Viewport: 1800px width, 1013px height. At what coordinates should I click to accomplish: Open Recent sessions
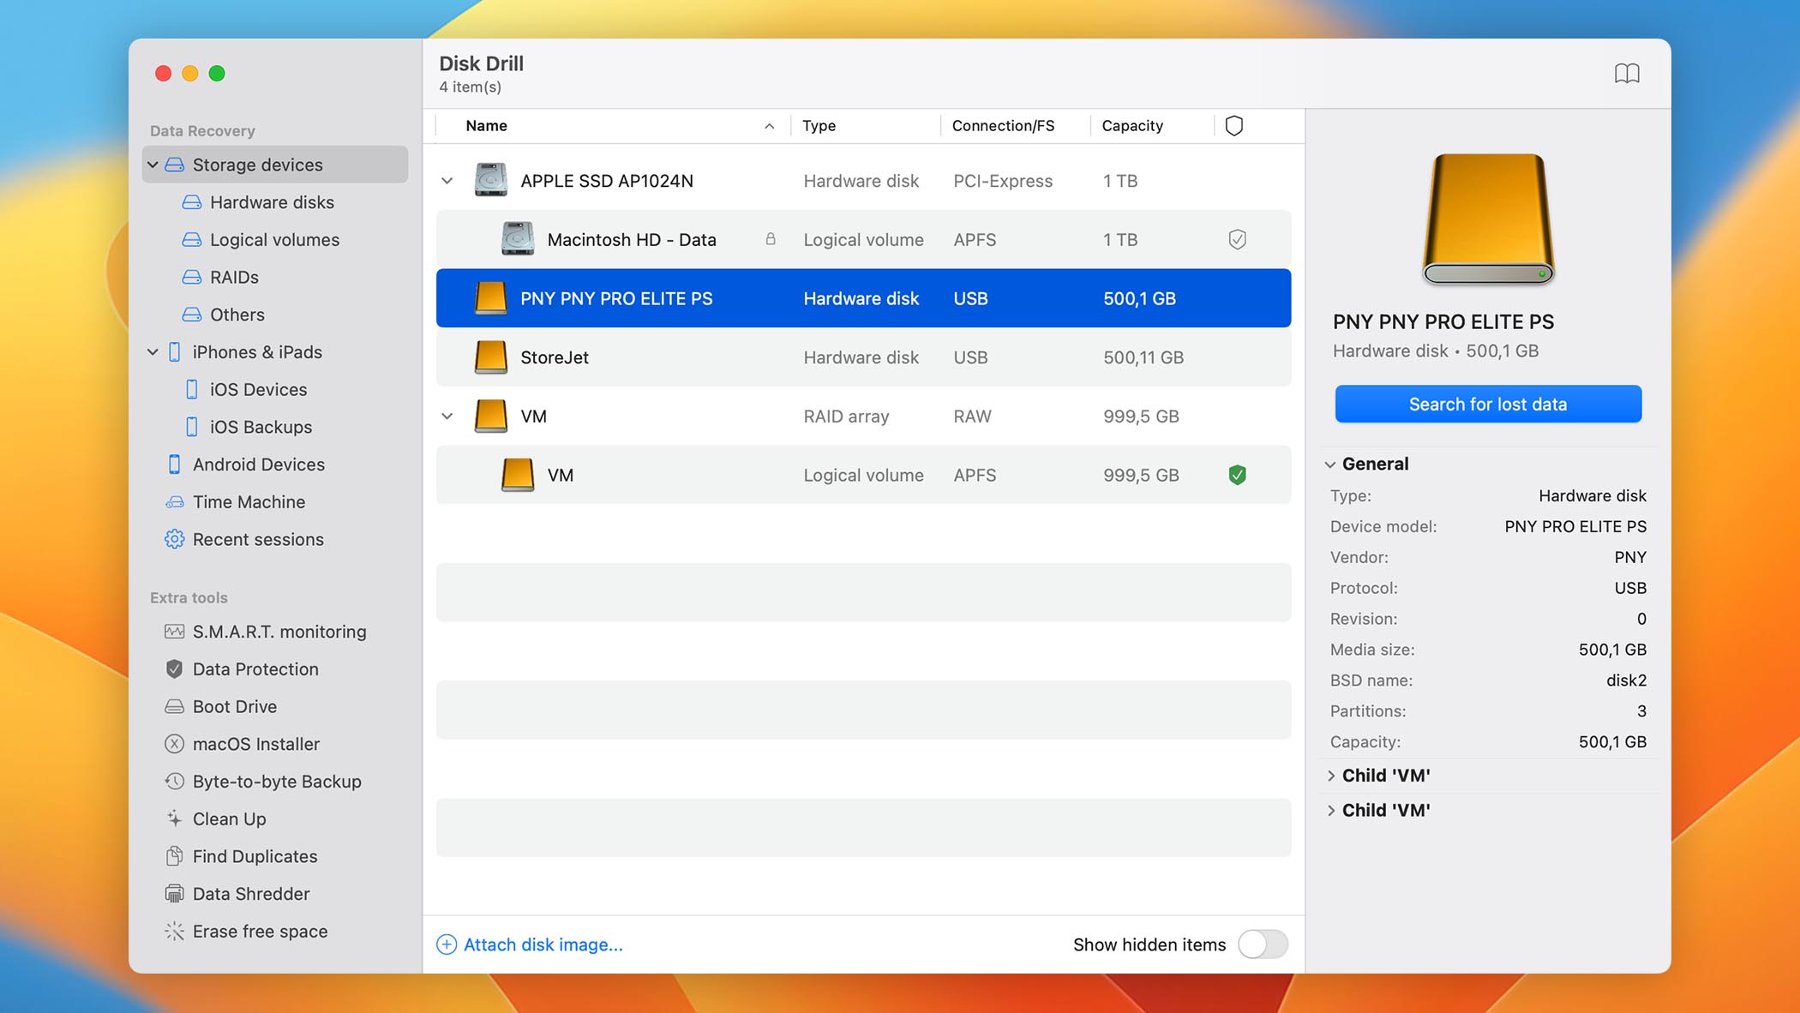click(x=244, y=539)
